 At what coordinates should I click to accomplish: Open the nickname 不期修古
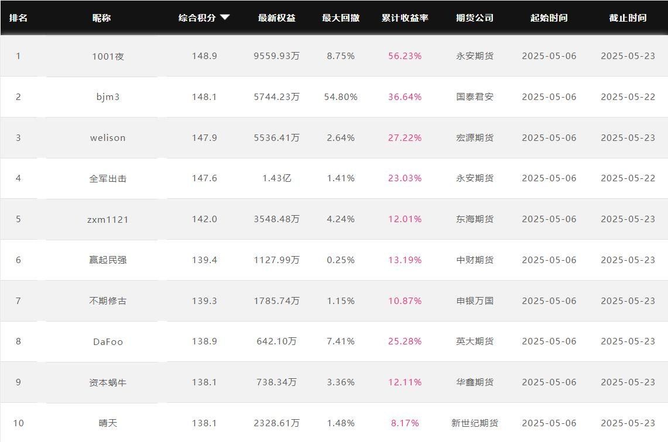pos(108,301)
